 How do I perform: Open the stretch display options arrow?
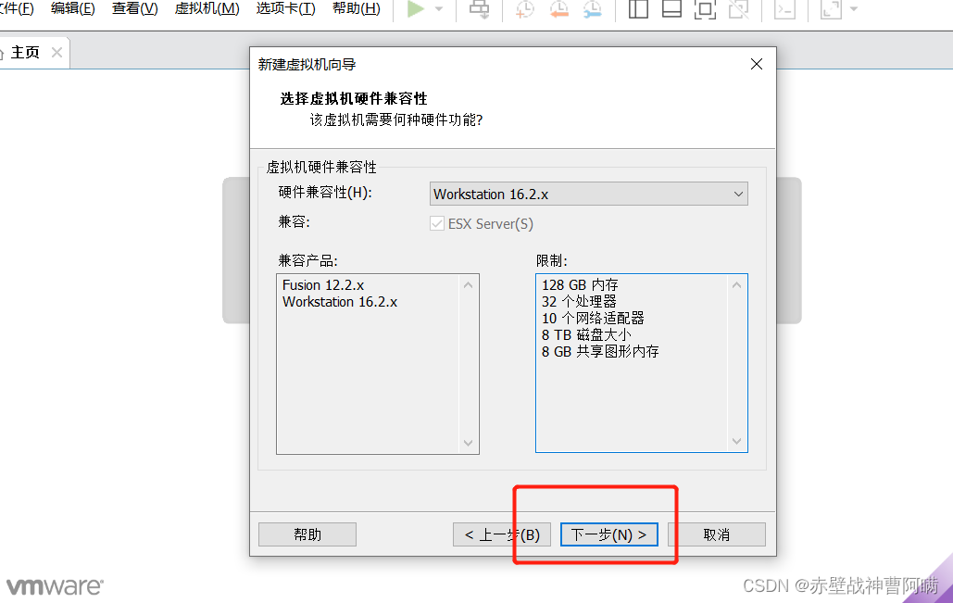coord(854,9)
